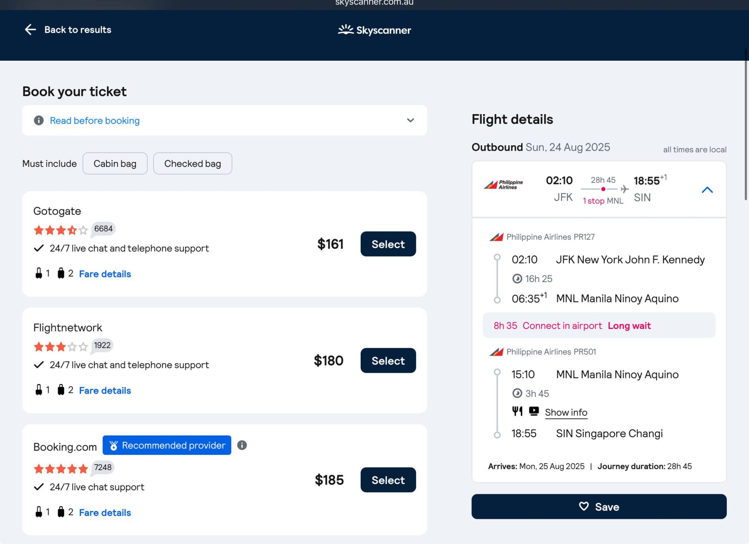Screen dimensions: 749x544
Task: Click the Philippine Airlines logo in summary
Action: click(x=503, y=184)
